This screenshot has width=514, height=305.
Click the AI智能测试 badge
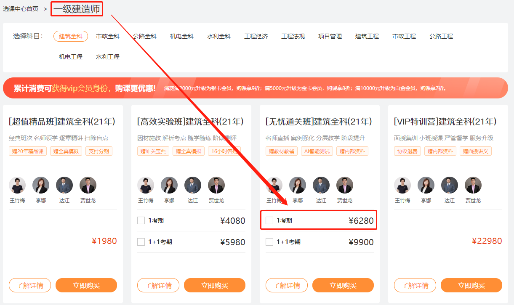(316, 151)
